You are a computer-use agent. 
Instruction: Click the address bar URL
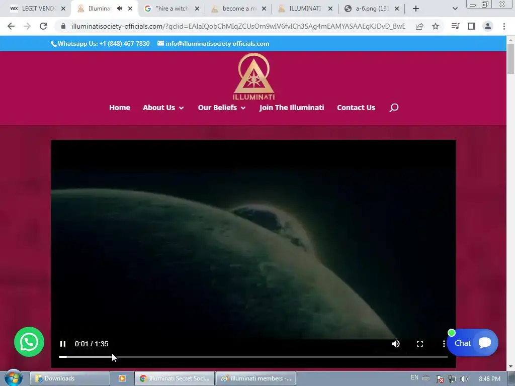238,26
